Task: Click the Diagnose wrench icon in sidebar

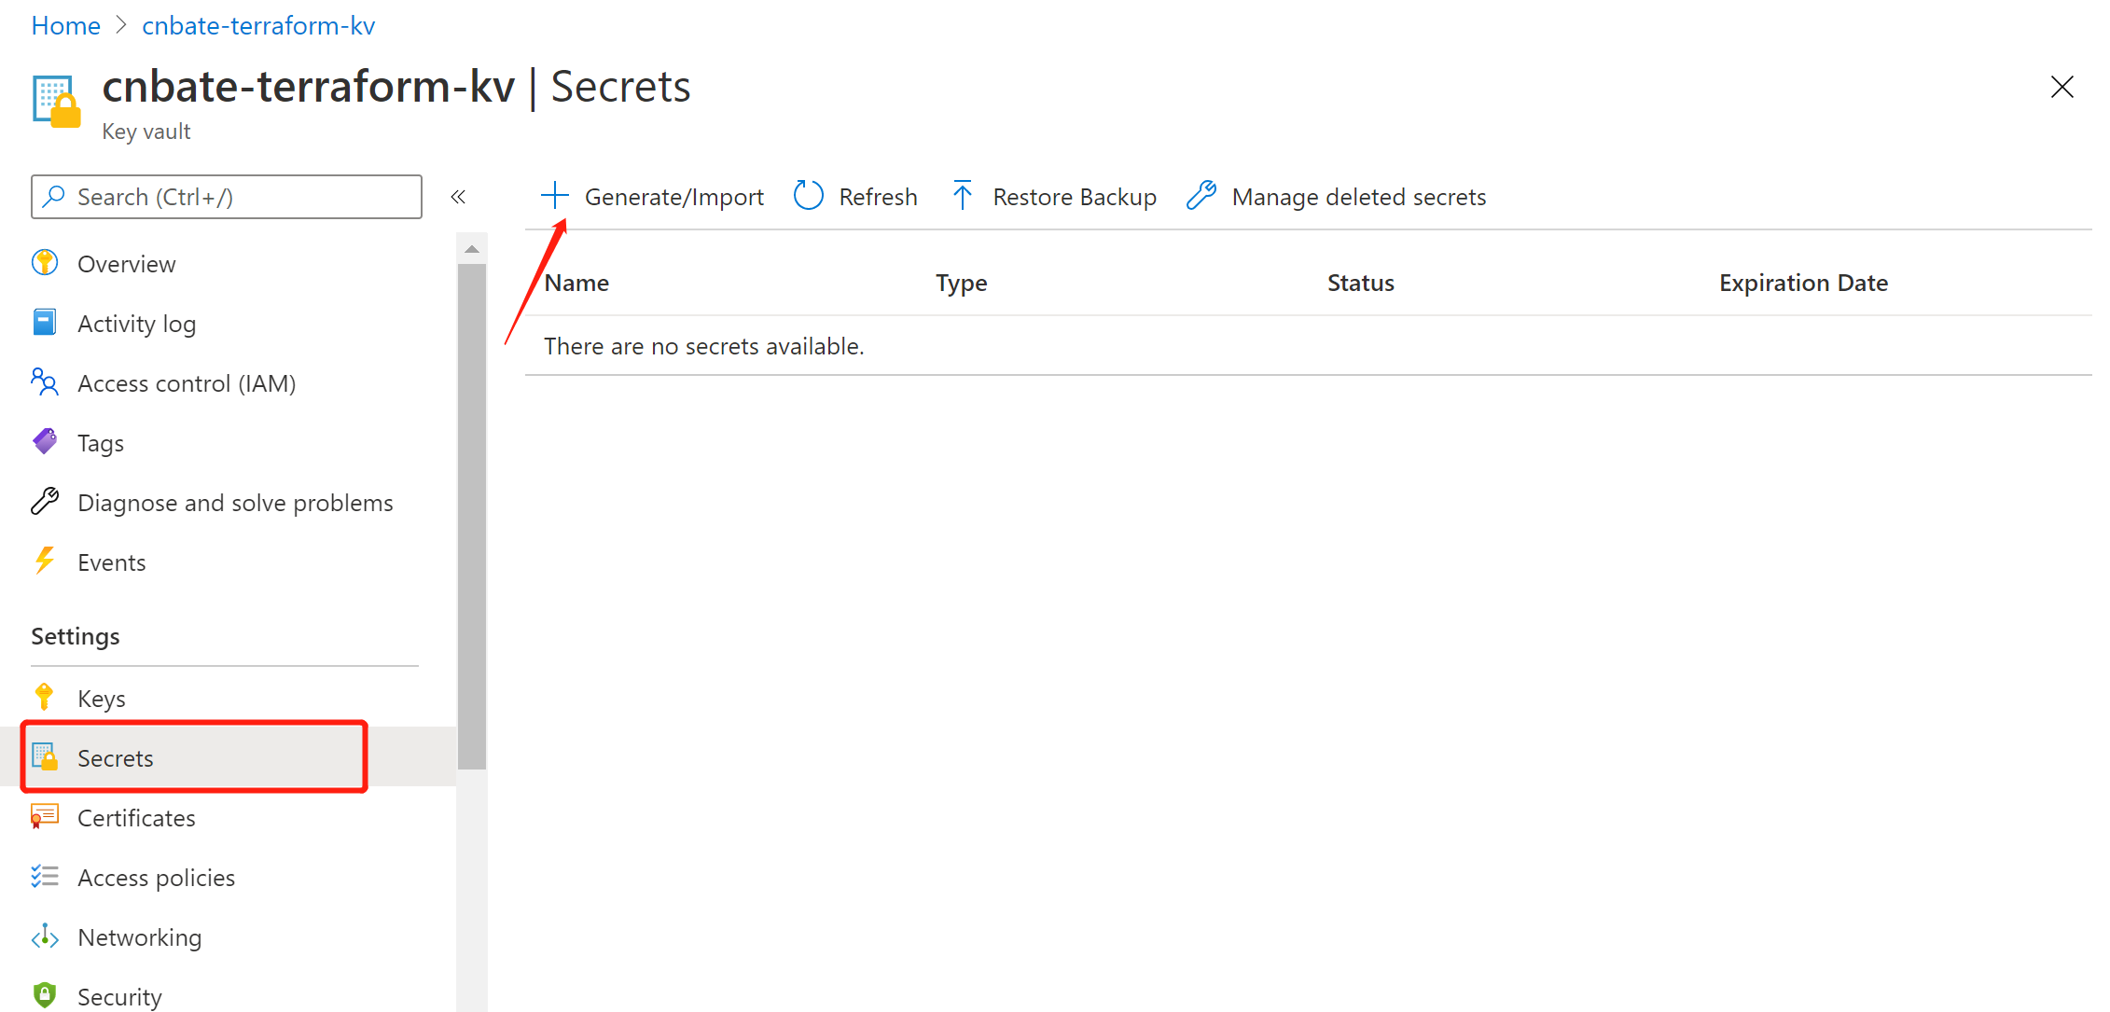Action: pos(45,502)
